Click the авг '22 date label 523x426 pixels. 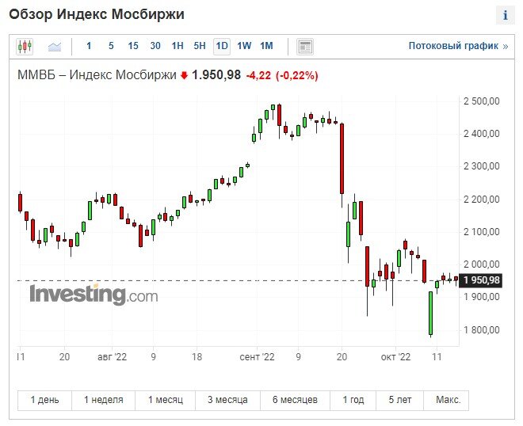tap(112, 357)
